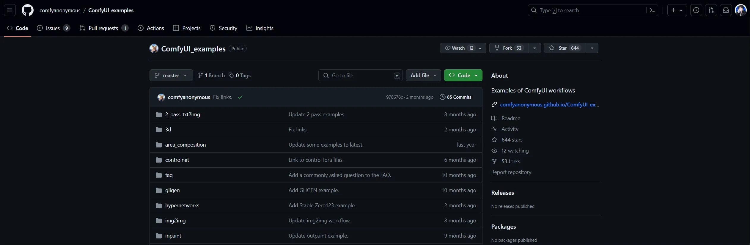Open the notifications inbox icon
Image resolution: width=750 pixels, height=245 pixels.
726,10
